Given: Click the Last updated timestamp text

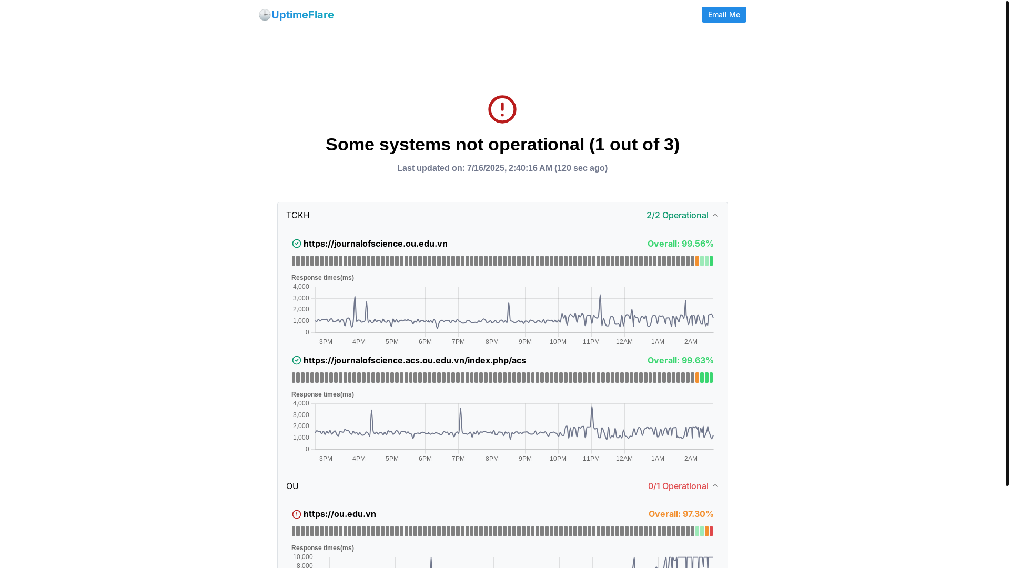Looking at the screenshot, I should tap(502, 168).
